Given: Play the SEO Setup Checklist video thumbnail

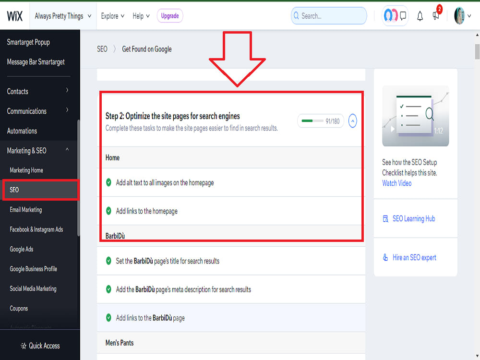Looking at the screenshot, I should pyautogui.click(x=415, y=116).
